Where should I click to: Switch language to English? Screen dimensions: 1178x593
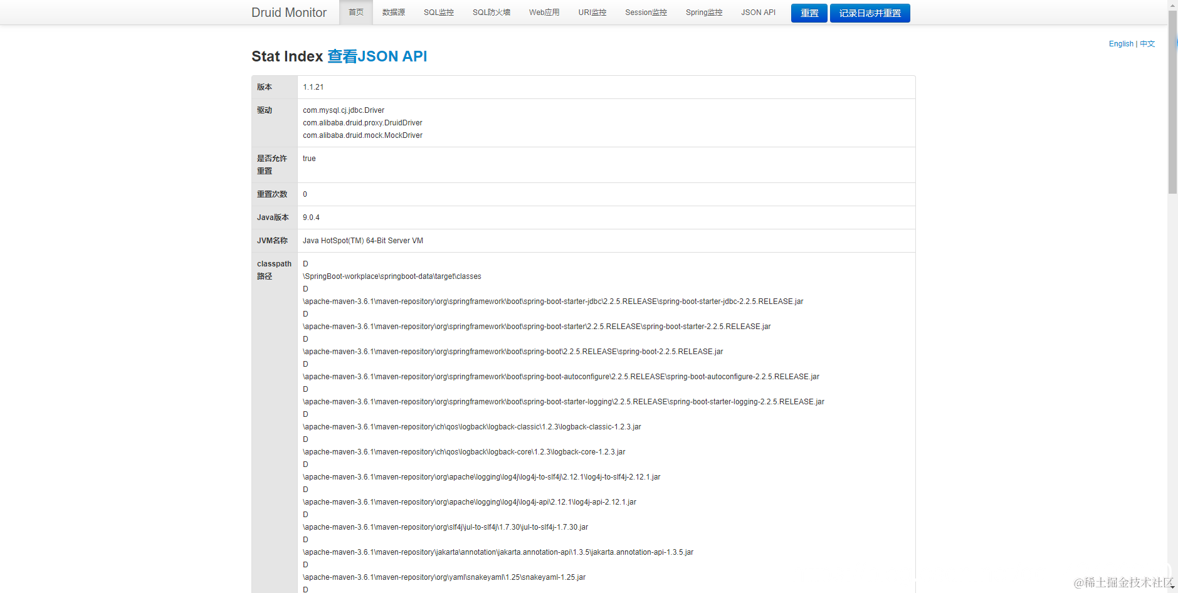(x=1121, y=44)
